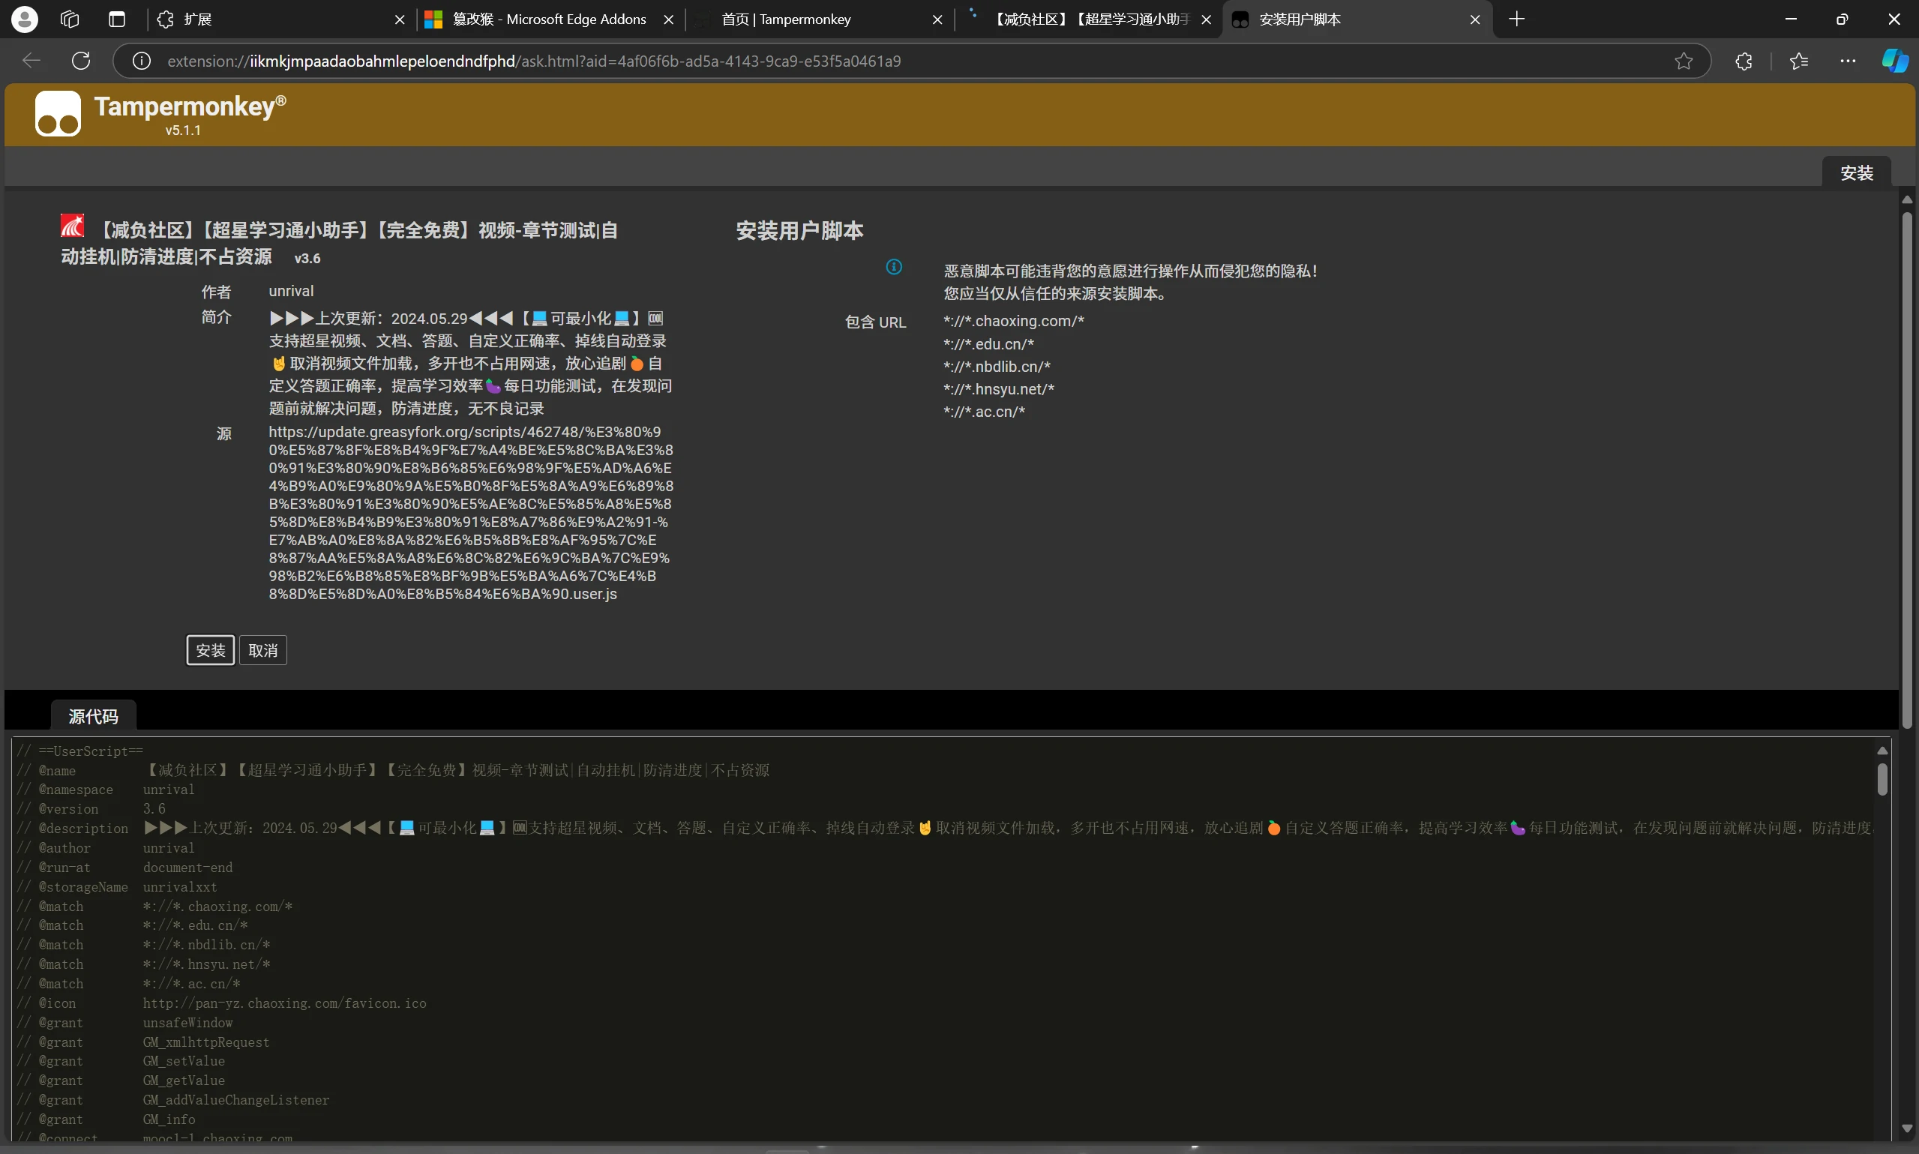
Task: Open the browser profile avatar
Action: (25, 19)
